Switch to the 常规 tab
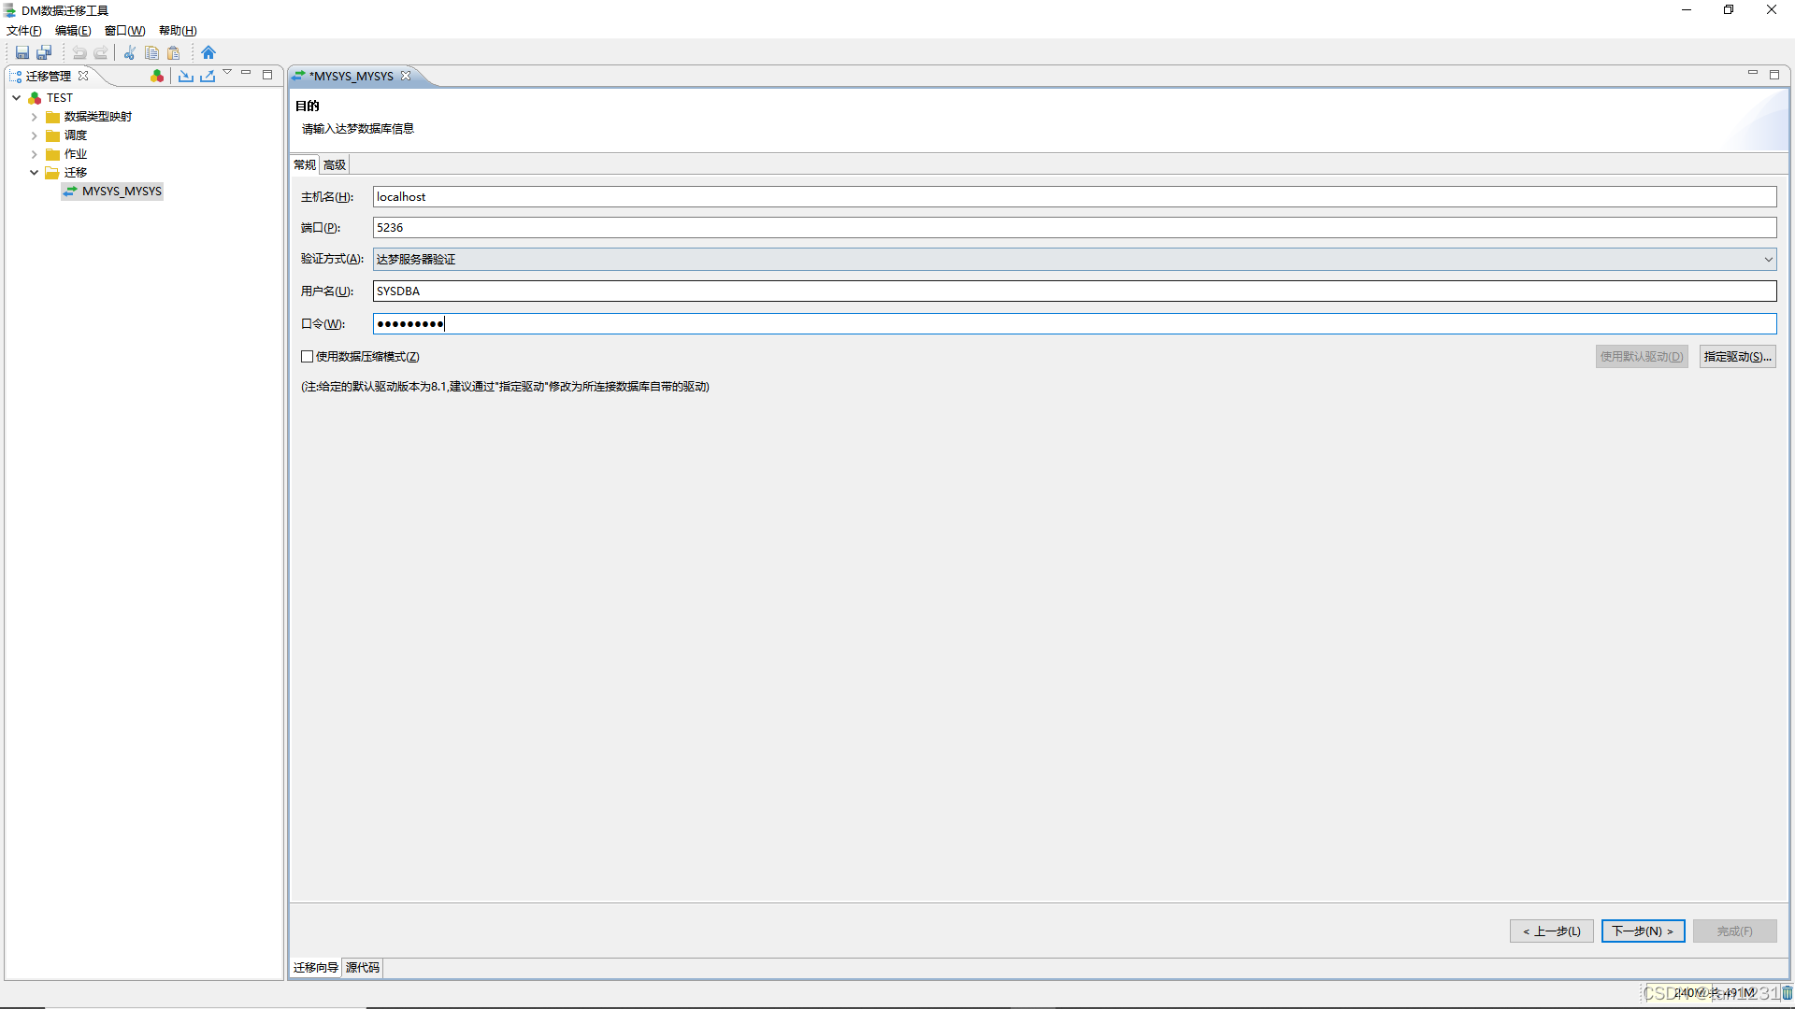 coord(305,165)
